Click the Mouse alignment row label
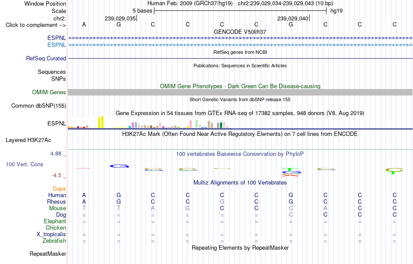 [x=57, y=208]
